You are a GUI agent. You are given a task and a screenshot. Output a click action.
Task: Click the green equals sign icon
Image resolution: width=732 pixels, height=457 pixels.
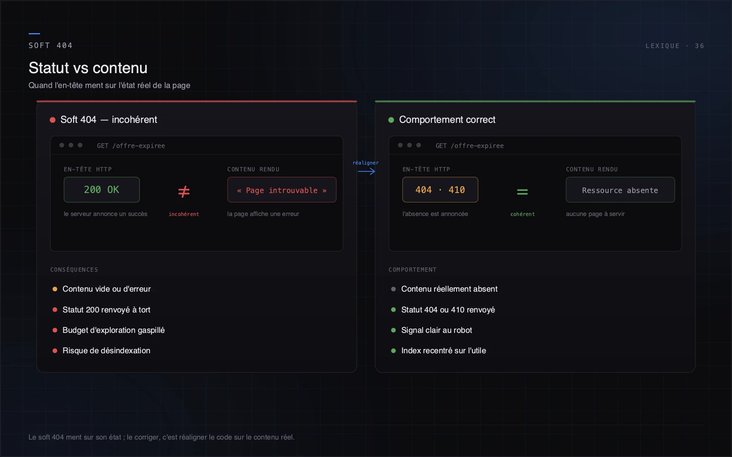click(x=522, y=192)
